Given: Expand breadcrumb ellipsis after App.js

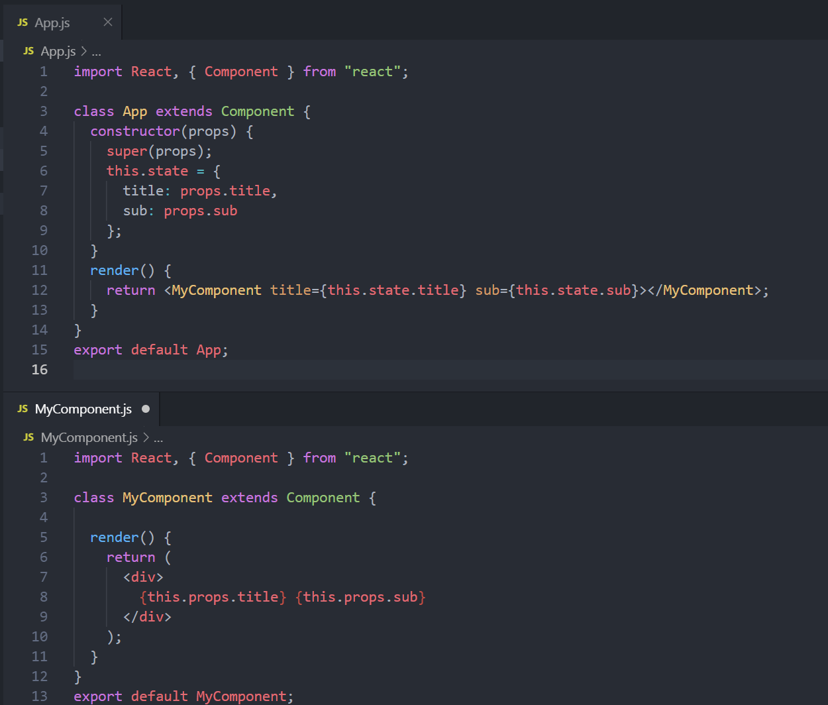Looking at the screenshot, I should point(96,52).
